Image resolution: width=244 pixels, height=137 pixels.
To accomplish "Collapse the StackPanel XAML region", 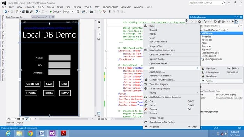I will click(x=106, y=51).
